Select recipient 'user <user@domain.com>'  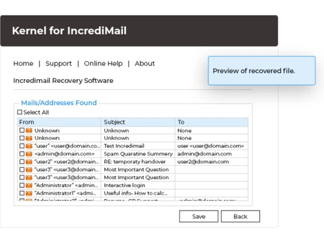pos(211,146)
